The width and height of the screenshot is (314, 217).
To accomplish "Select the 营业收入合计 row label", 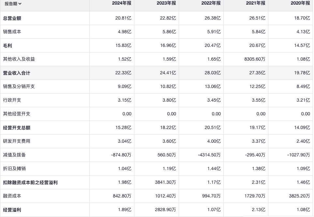I will tap(17, 73).
